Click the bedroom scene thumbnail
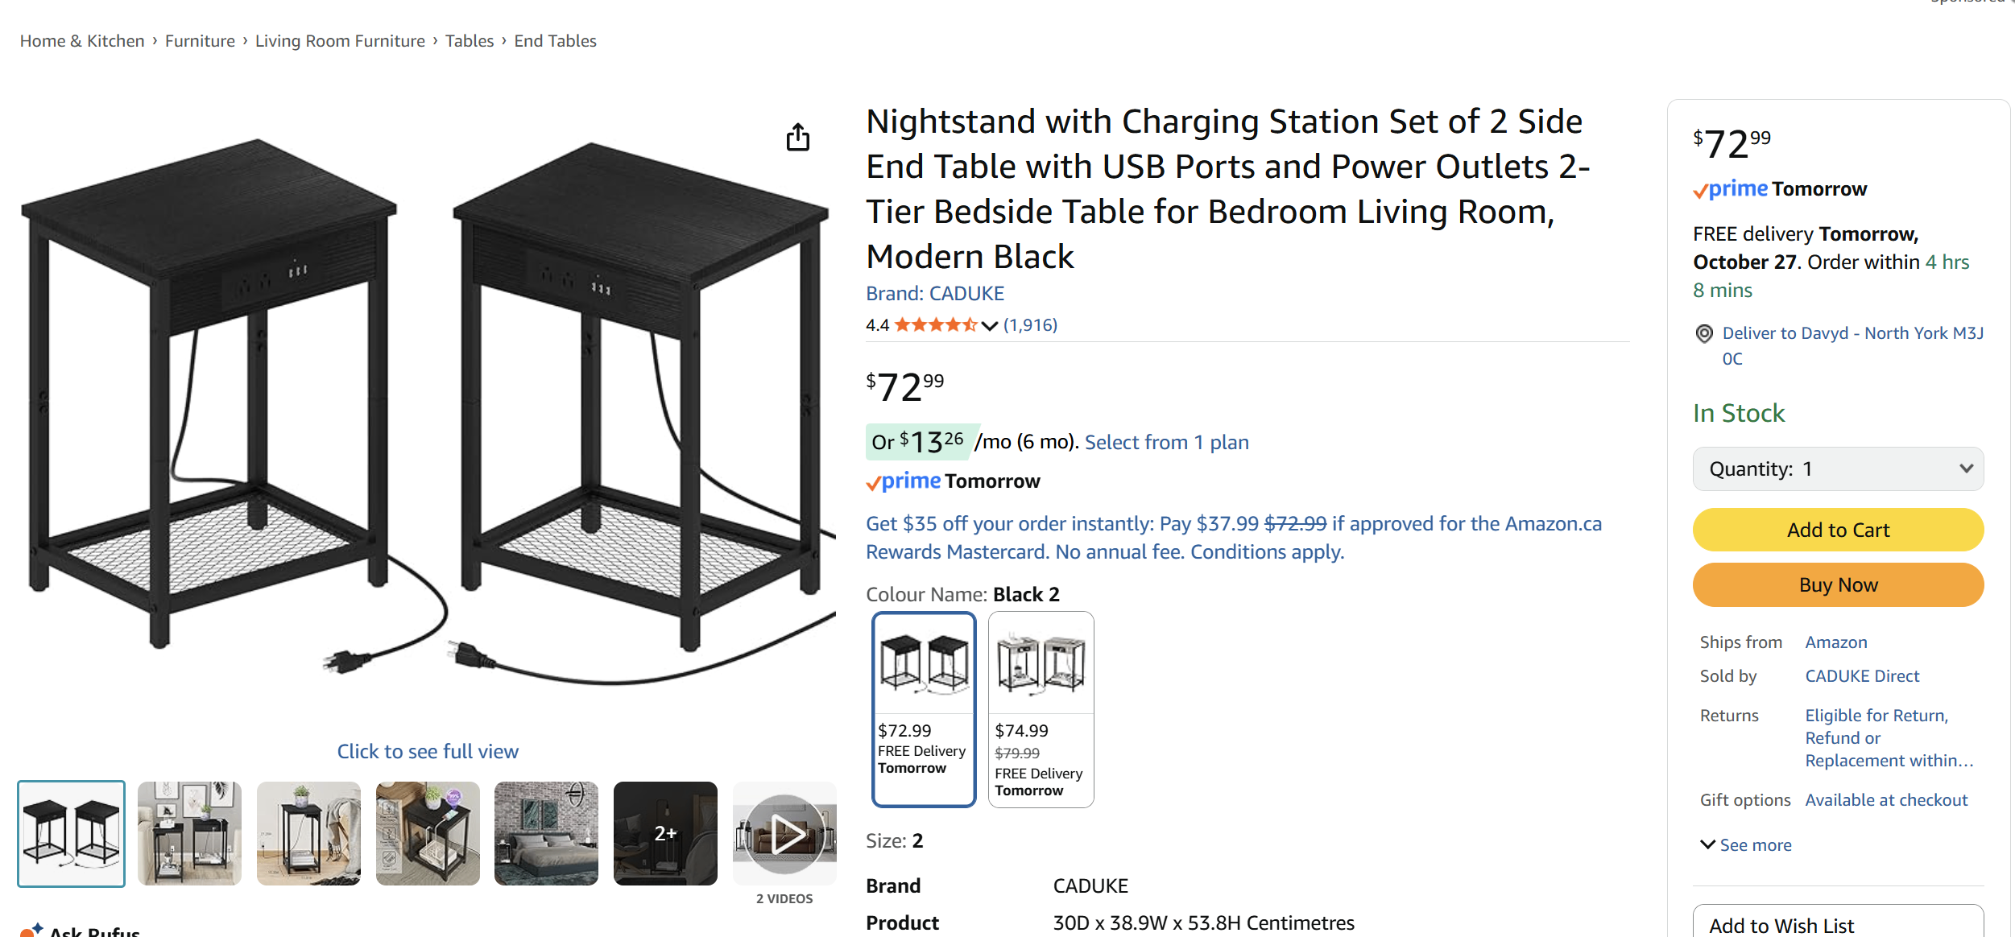 tap(546, 834)
